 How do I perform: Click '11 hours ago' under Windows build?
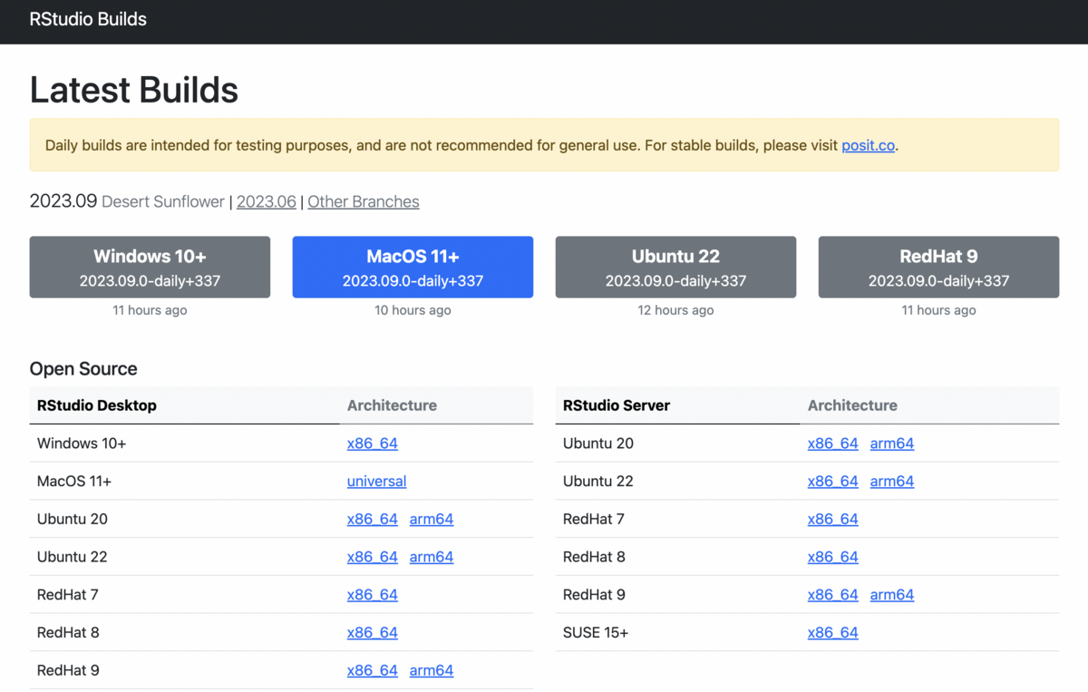pyautogui.click(x=150, y=310)
